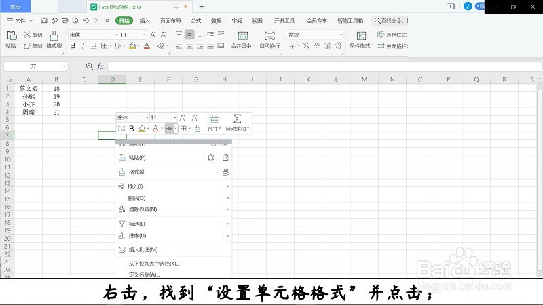Choose 排序(U) from the context menu
The image size is (543, 305).
pyautogui.click(x=174, y=236)
